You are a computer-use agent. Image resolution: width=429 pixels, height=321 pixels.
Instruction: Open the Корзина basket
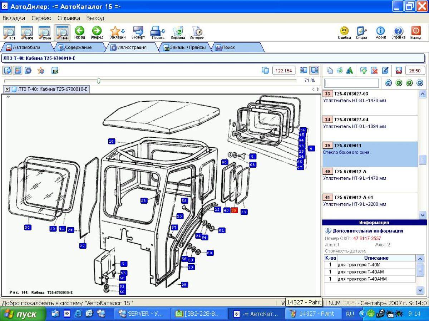click(178, 32)
